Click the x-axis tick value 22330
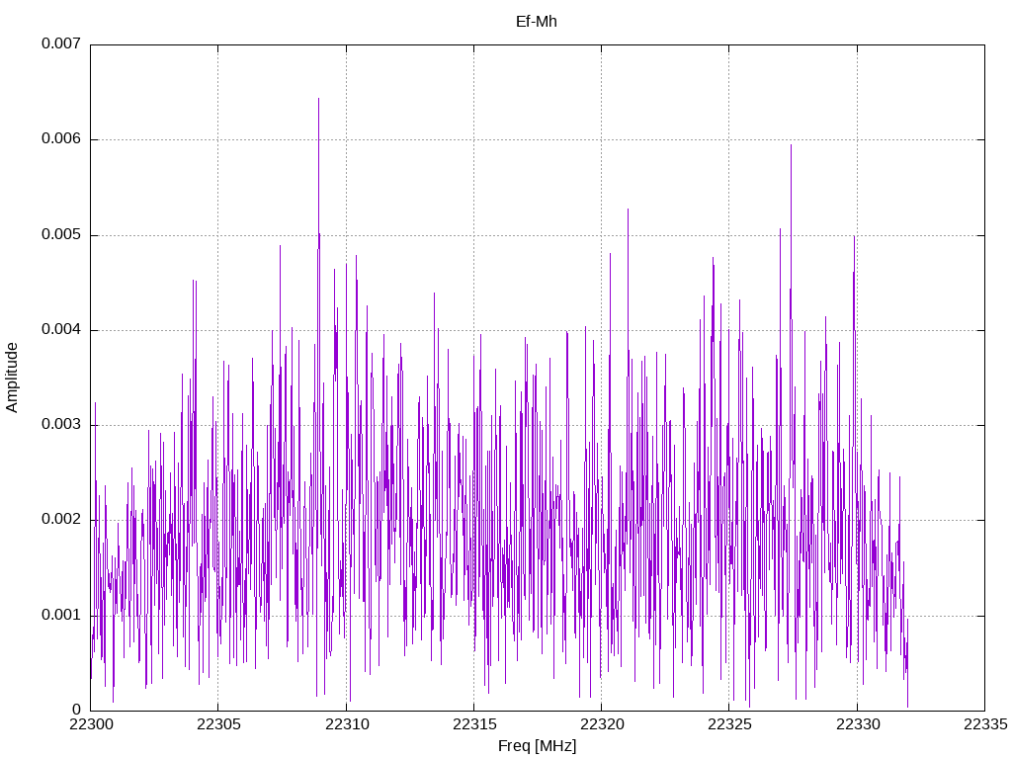Image resolution: width=1012 pixels, height=759 pixels. click(858, 724)
